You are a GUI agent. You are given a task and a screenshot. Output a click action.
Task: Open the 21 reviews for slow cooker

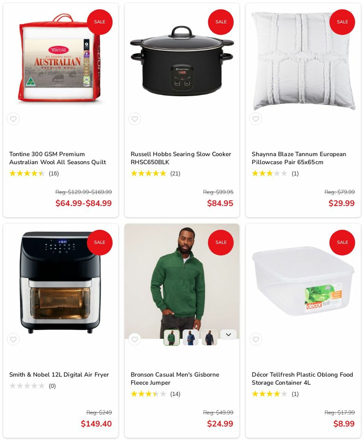coord(175,174)
